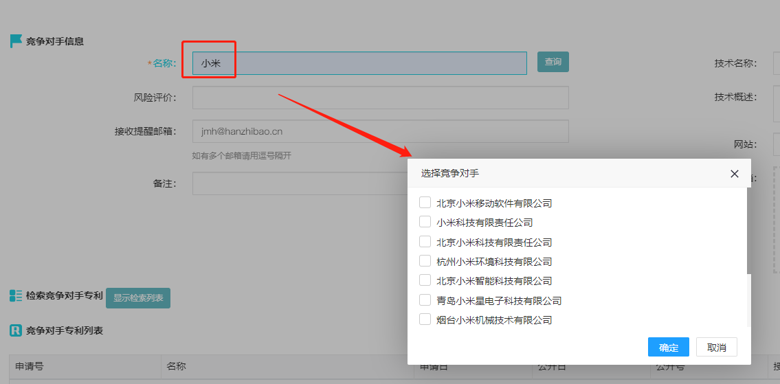The image size is (780, 384).
Task: Check 北京小米科技有限责任公司 checkbox
Action: [x=425, y=242]
